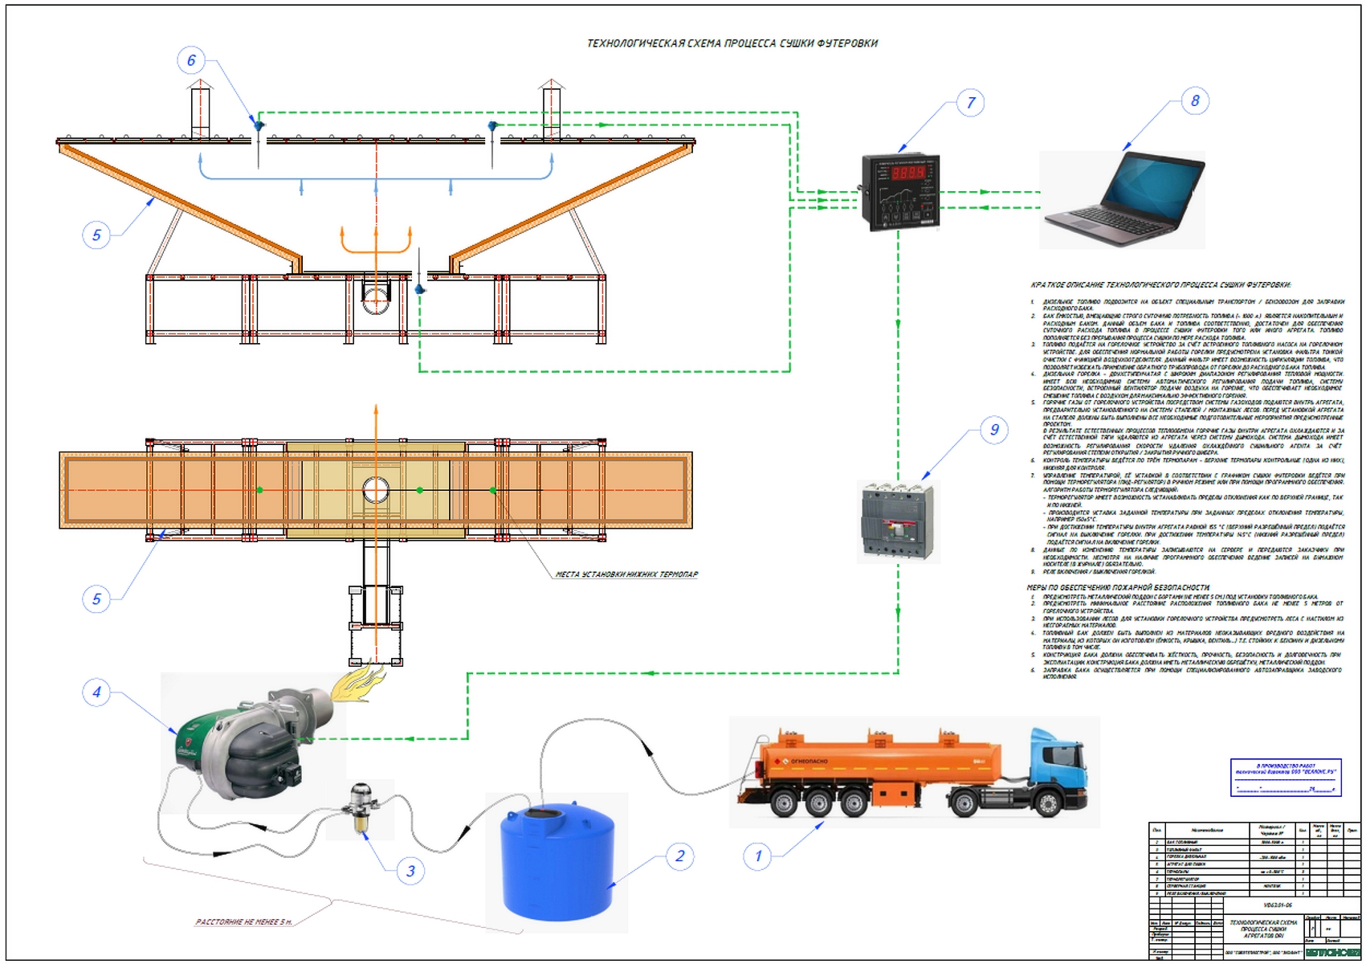Click the circuit breaker relay image
The image size is (1366, 964).
click(897, 521)
